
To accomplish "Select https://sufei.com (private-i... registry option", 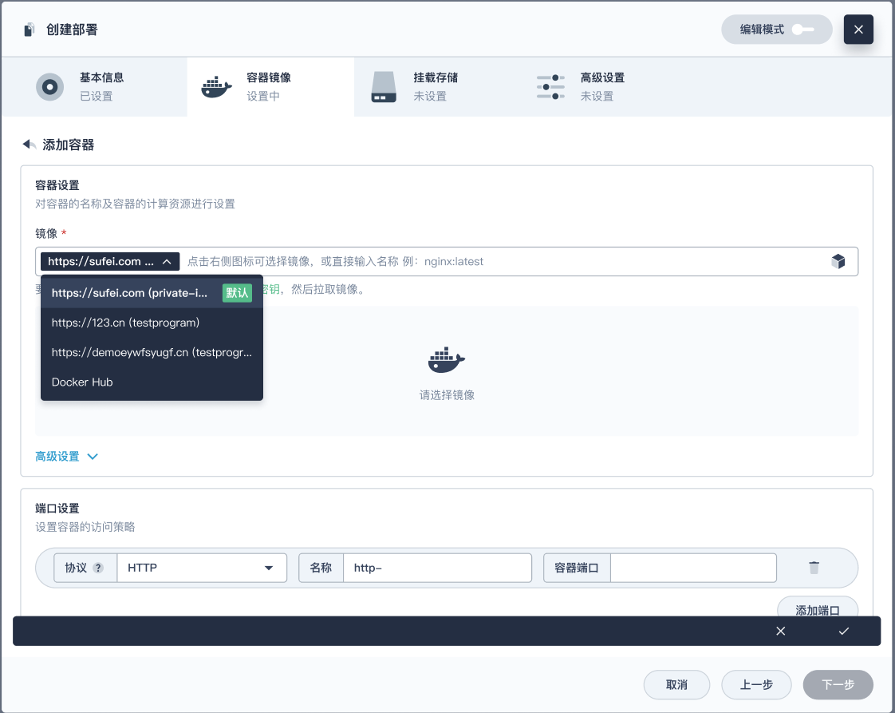I will click(x=152, y=293).
